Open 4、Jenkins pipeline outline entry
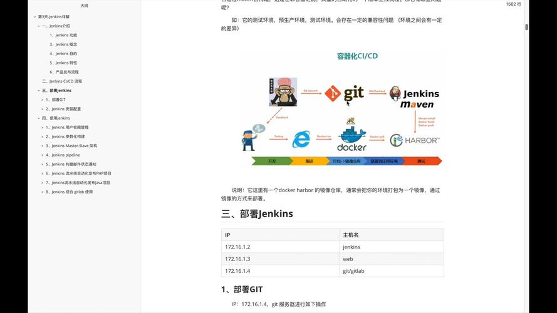This screenshot has width=557, height=313. coord(63,155)
